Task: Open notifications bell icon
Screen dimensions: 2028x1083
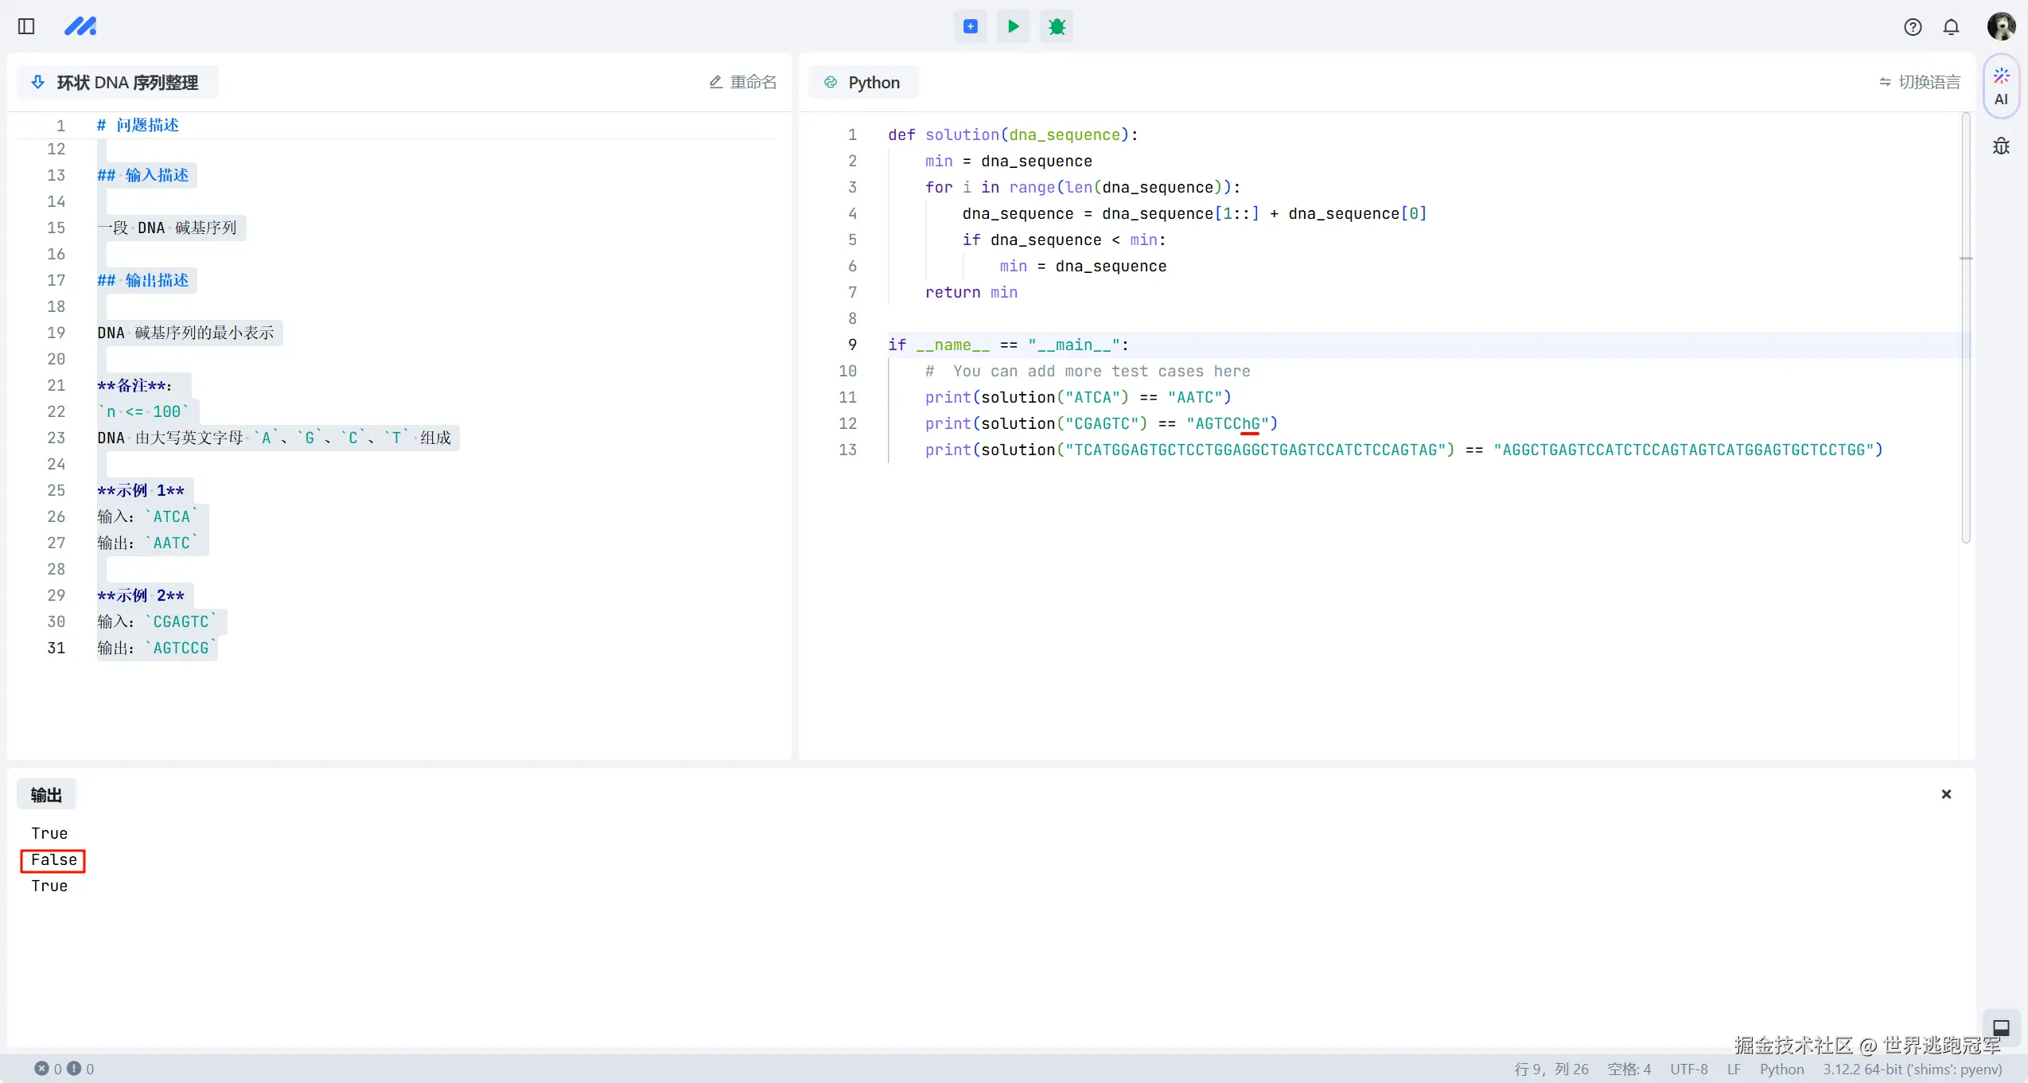Action: pyautogui.click(x=1951, y=27)
